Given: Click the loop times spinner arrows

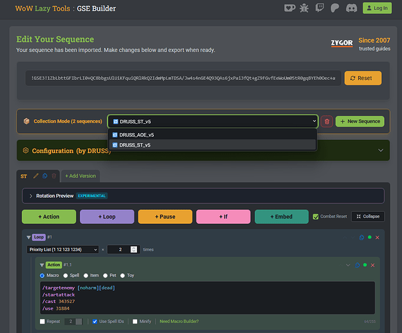Looking at the screenshot, I should pos(134,249).
